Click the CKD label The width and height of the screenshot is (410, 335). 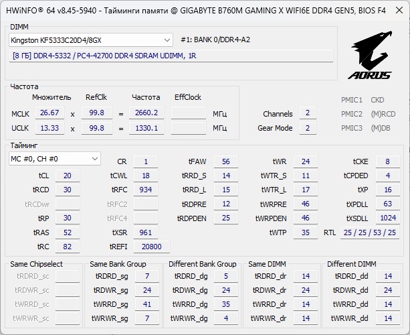[377, 100]
